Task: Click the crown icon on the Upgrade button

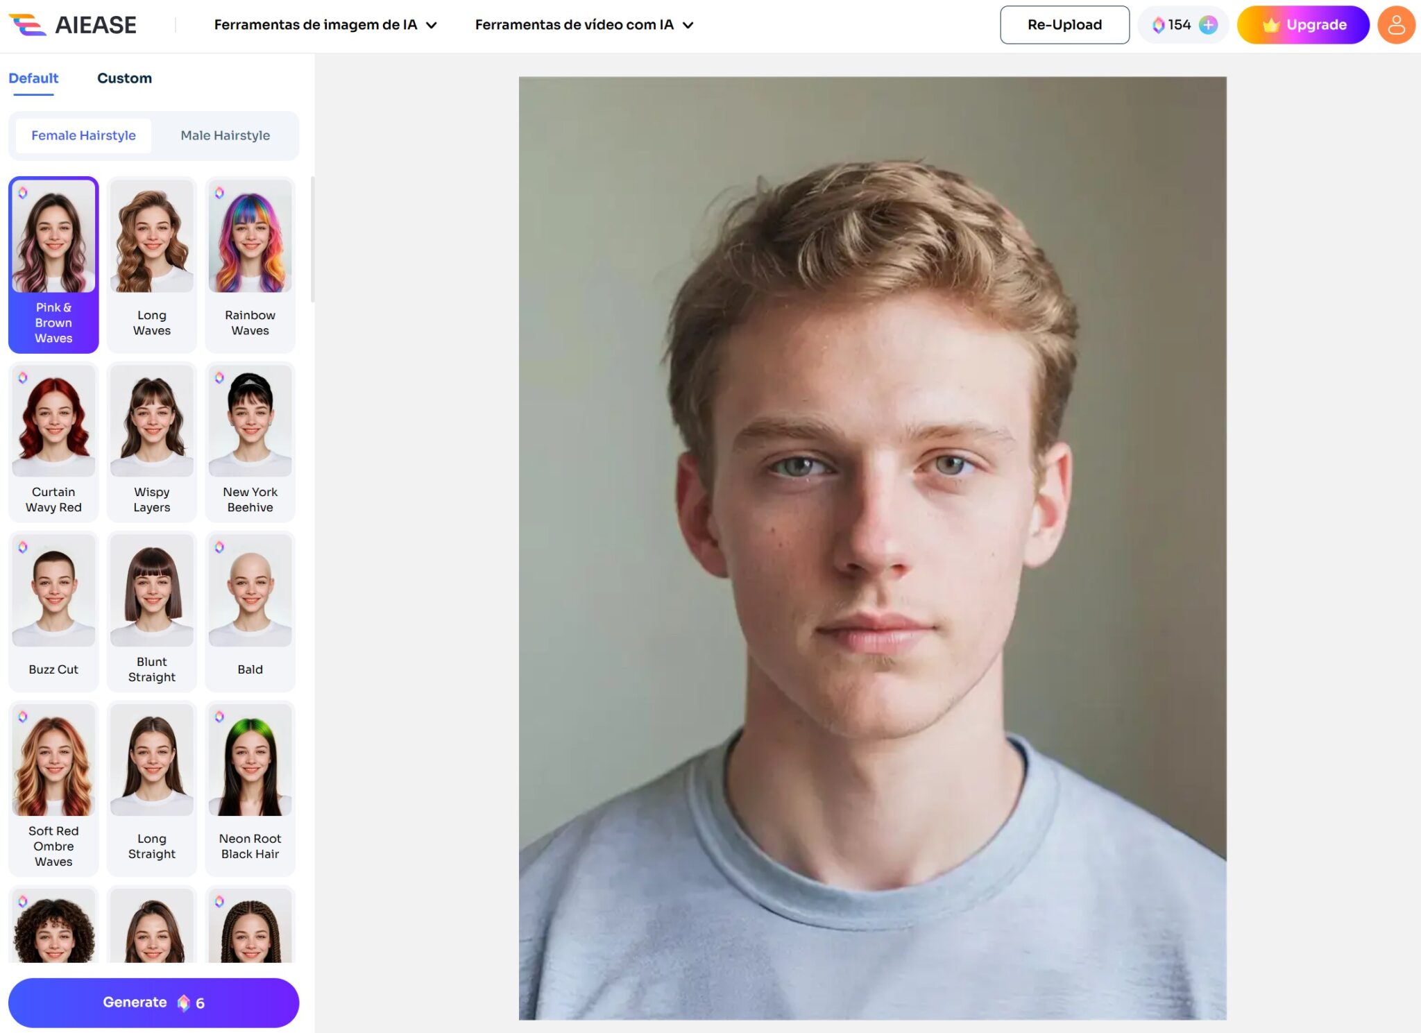Action: [1270, 25]
